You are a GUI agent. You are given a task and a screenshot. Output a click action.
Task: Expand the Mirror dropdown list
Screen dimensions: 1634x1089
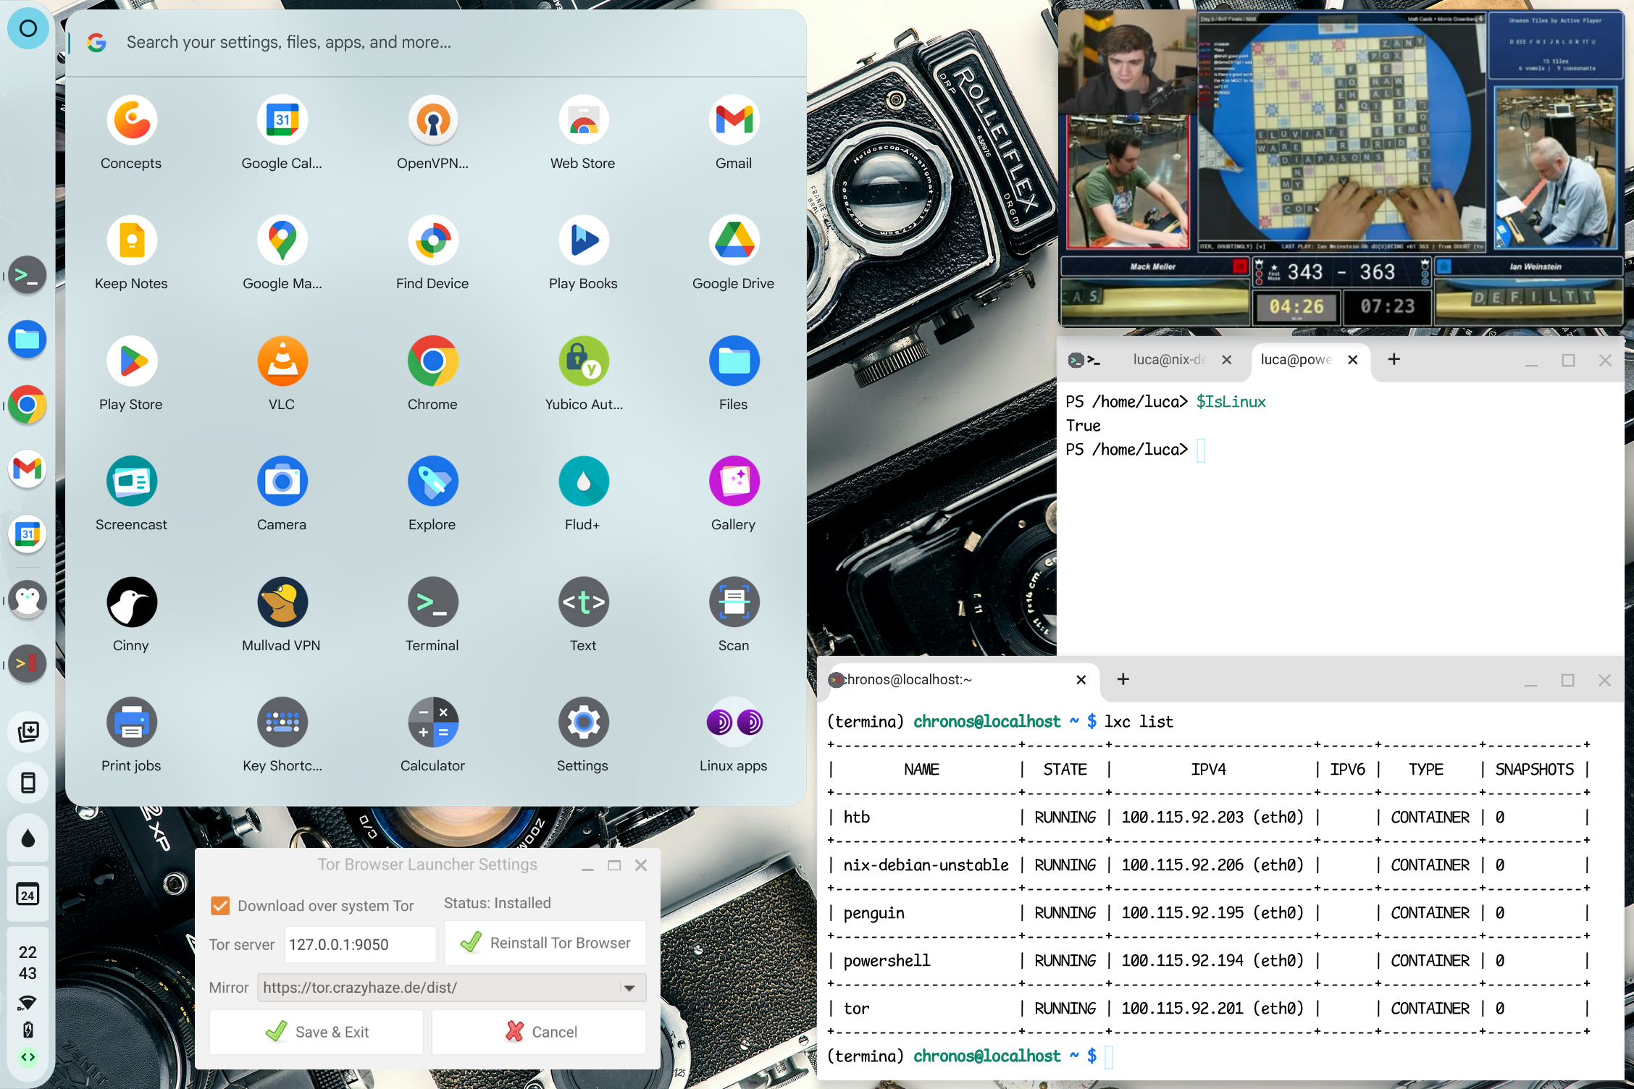[x=629, y=988]
